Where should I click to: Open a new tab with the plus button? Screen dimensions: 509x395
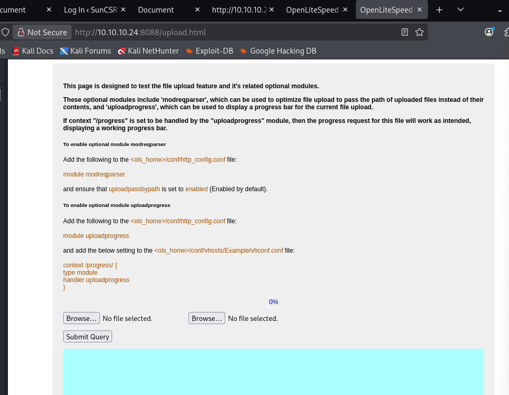440,9
